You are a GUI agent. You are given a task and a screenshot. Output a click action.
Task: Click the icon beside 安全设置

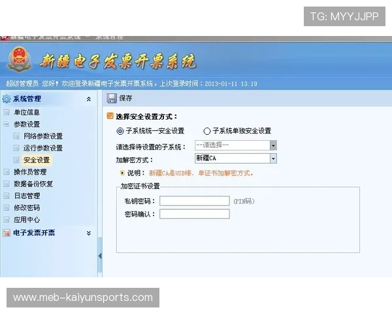[16, 160]
